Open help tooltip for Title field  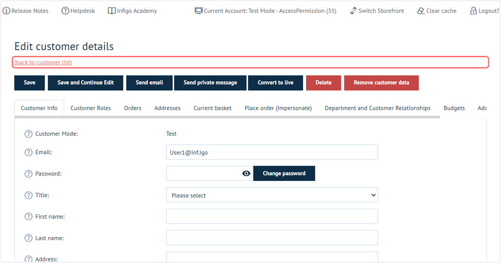28,195
